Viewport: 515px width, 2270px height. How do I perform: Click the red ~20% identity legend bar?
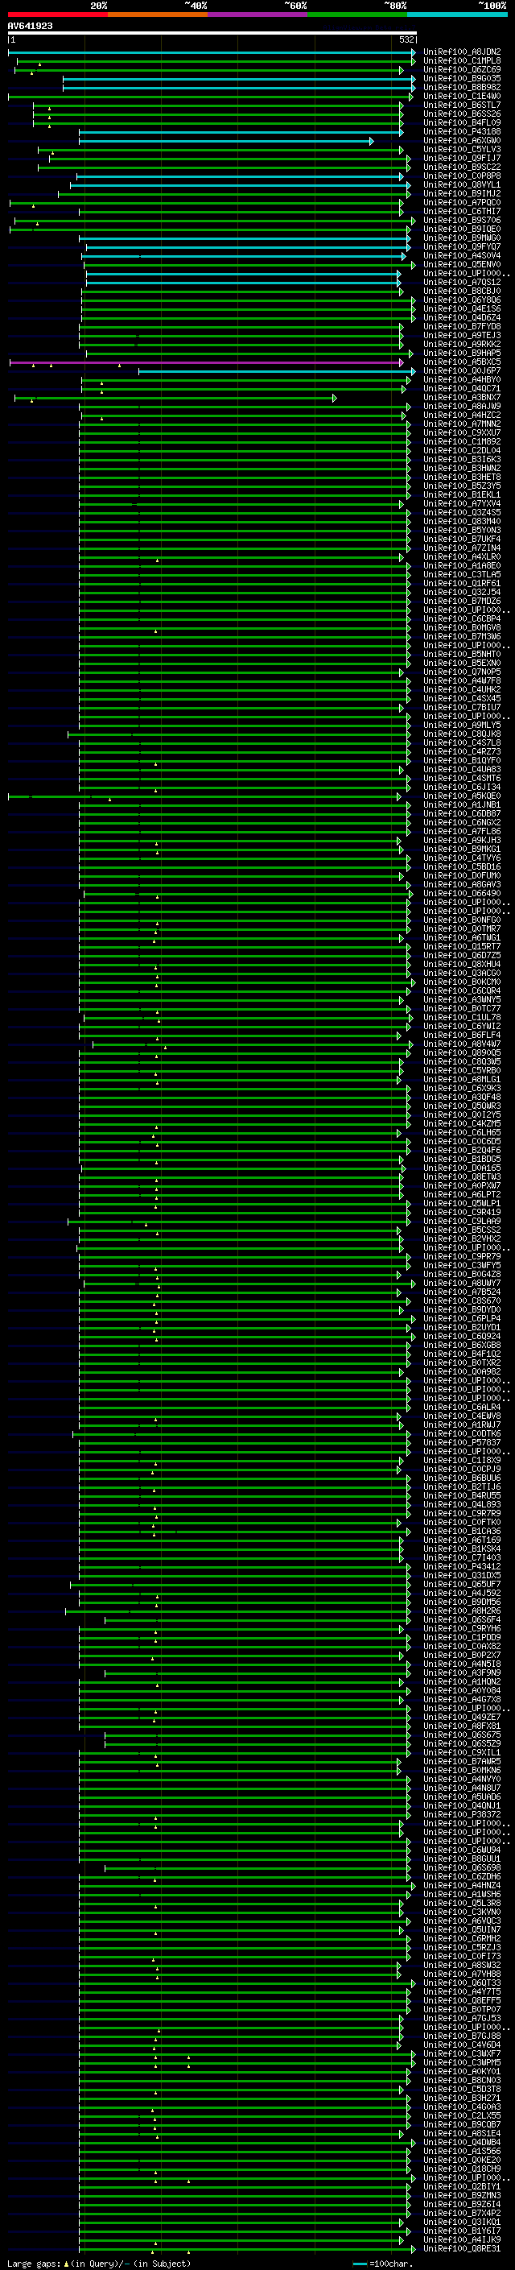[x=57, y=14]
